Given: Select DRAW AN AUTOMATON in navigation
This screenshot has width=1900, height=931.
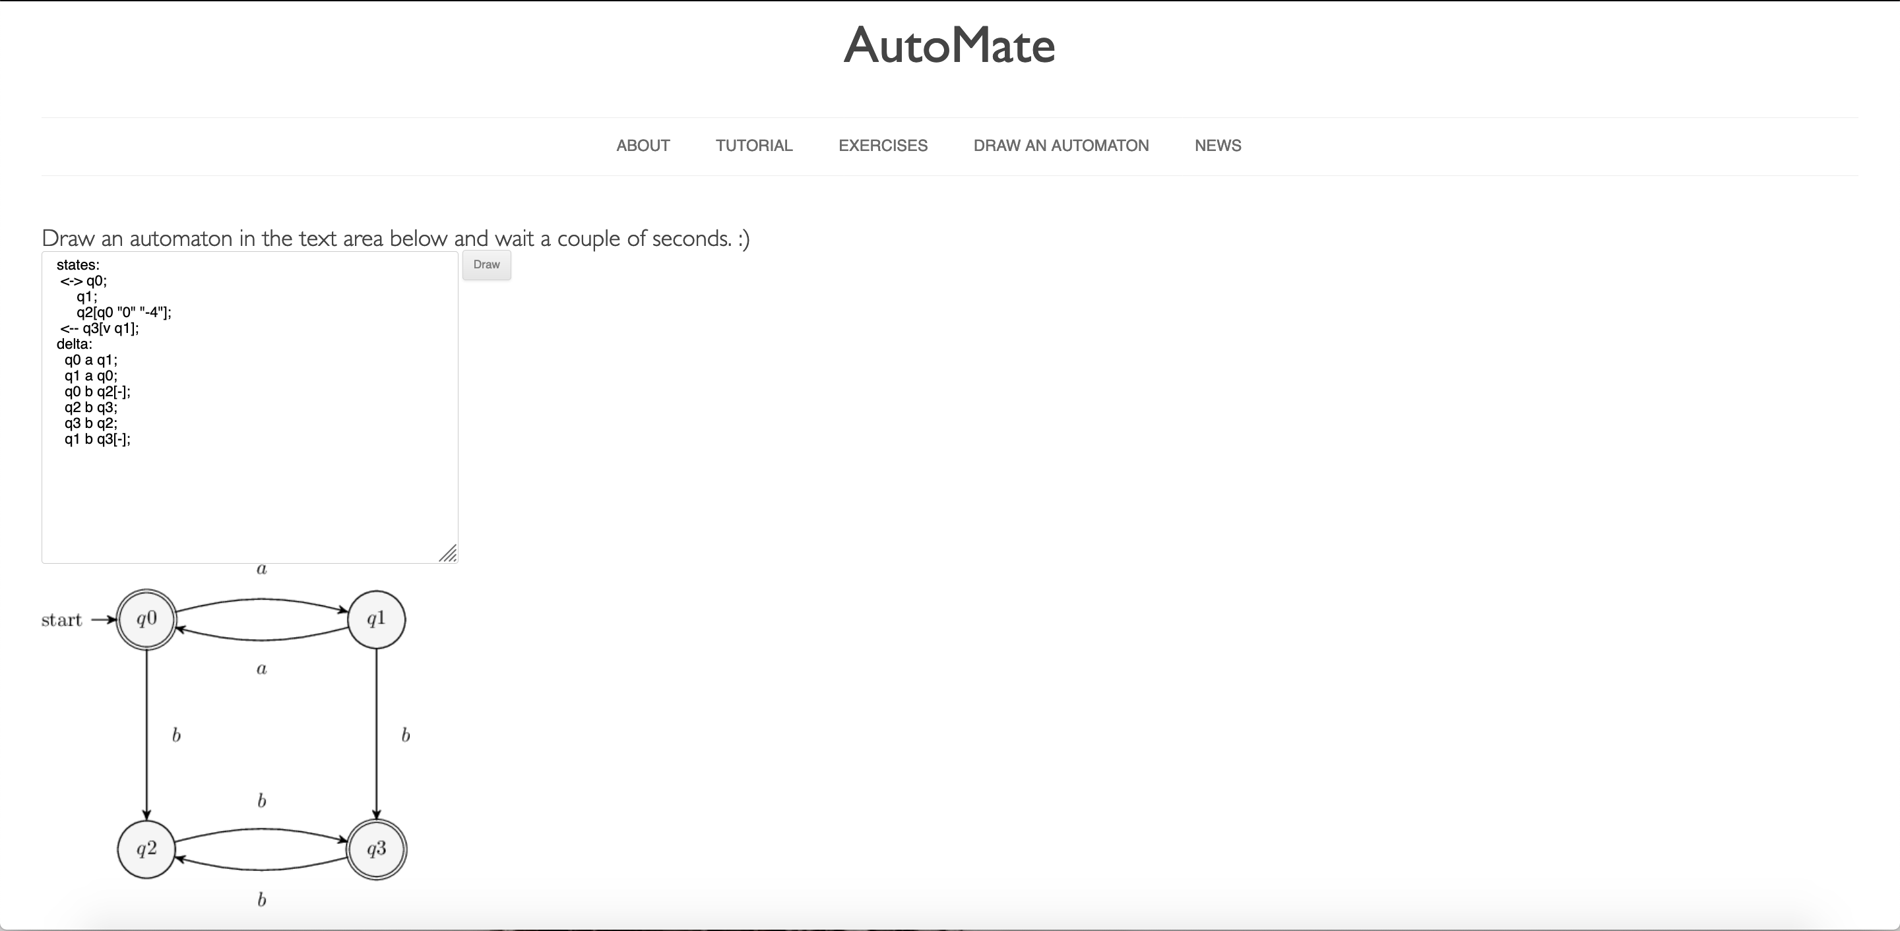Looking at the screenshot, I should point(1061,146).
